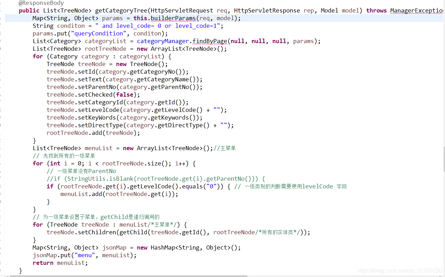The image size is (445, 277).
Task: Click the rootTreeNode declaration with new ArrayList
Action: tap(130, 49)
